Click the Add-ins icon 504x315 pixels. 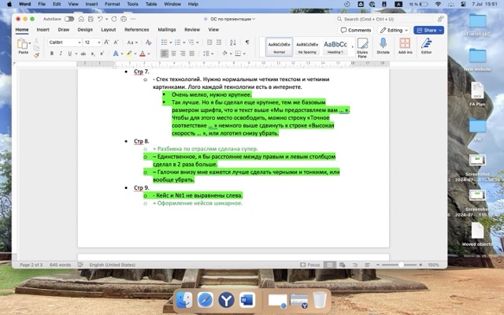coord(405,46)
